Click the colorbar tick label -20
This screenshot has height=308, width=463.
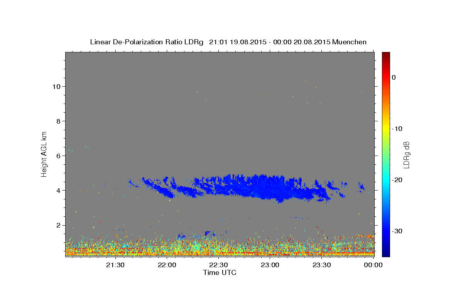(397, 180)
